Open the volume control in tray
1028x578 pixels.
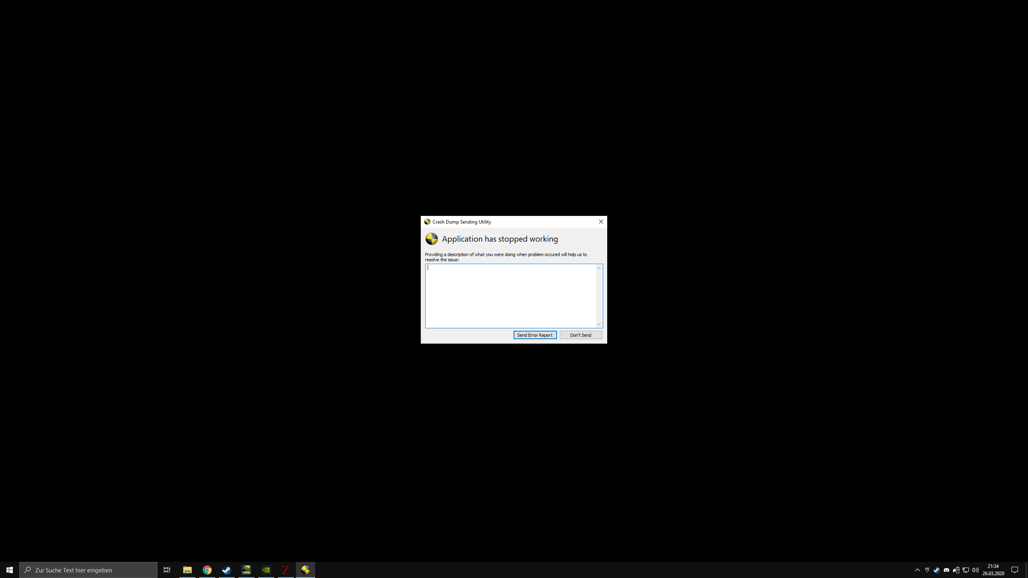975,570
